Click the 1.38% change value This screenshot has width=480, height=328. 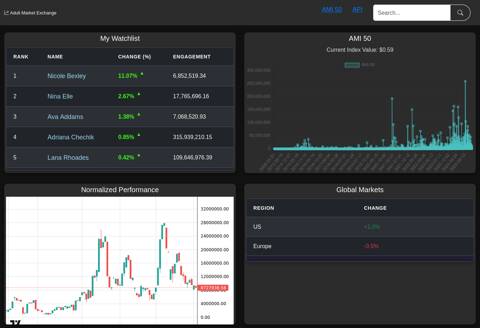click(126, 117)
